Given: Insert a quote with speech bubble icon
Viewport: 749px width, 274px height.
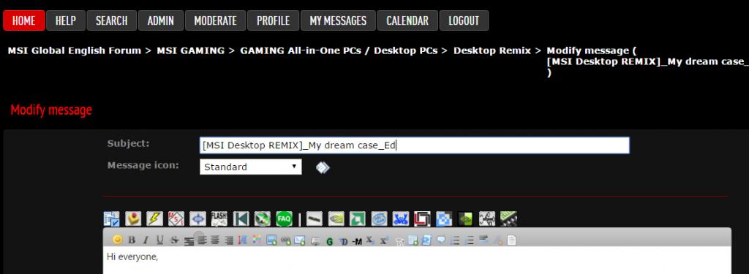Looking at the screenshot, I should point(440,240).
